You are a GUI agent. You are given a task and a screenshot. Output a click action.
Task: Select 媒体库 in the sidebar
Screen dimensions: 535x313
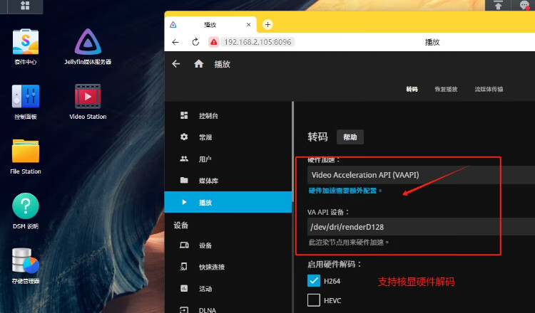coord(208,181)
